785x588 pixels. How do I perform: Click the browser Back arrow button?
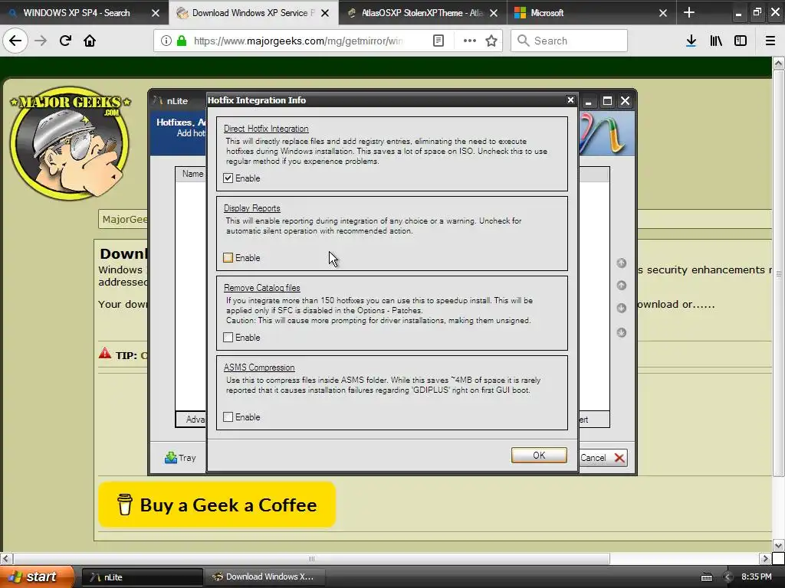(x=15, y=41)
